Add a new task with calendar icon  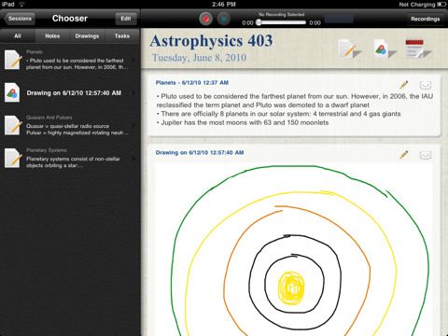pyautogui.click(x=418, y=49)
